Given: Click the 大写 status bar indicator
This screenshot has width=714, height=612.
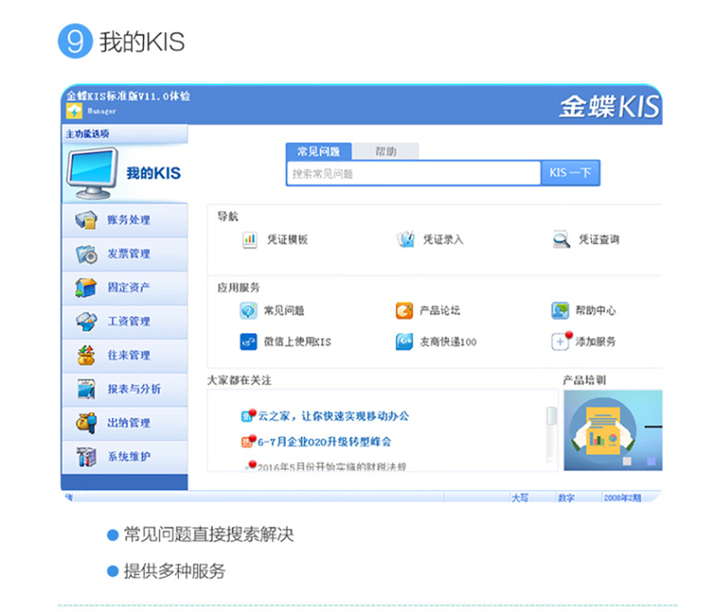Looking at the screenshot, I should 520,498.
